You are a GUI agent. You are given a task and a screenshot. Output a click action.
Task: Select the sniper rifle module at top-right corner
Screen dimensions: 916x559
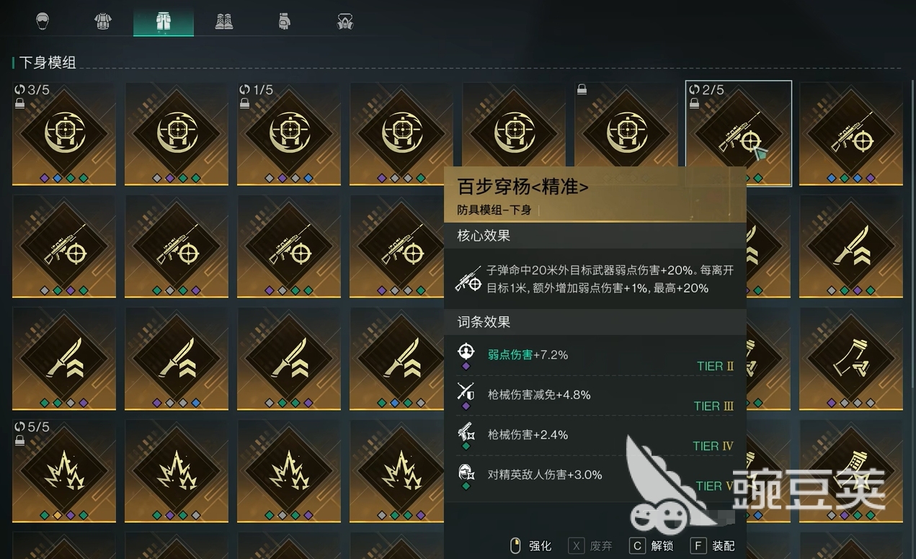pyautogui.click(x=851, y=134)
